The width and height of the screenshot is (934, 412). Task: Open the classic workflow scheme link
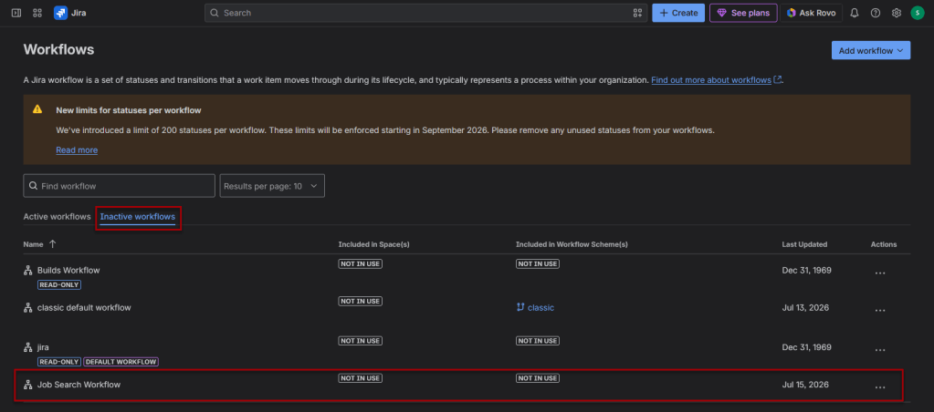click(540, 307)
